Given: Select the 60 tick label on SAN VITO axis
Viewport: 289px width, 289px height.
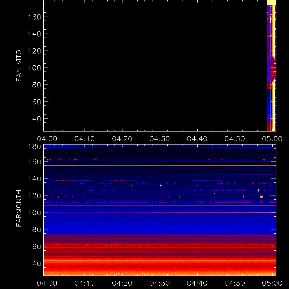Looking at the screenshot, I should pos(37,102).
